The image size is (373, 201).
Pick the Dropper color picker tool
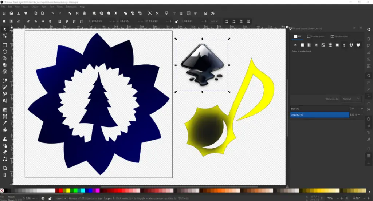pyautogui.click(x=4, y=123)
